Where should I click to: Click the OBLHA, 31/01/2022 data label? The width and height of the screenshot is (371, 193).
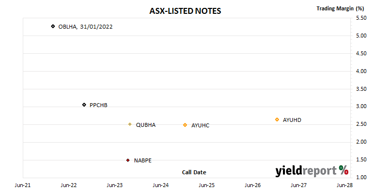[86, 27]
